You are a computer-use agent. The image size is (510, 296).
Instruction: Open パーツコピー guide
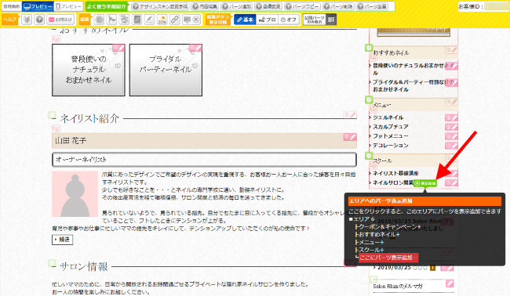pyautogui.click(x=302, y=6)
